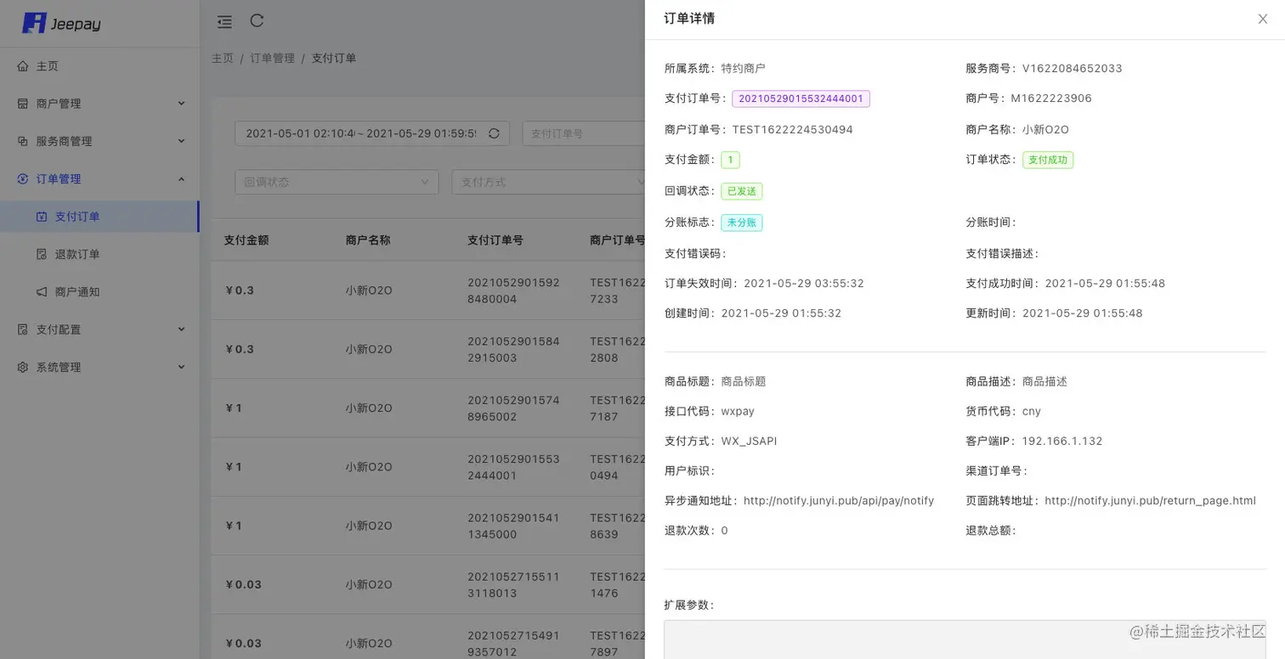The image size is (1285, 659).
Task: Click merchant number M1622223906
Action: pos(1051,99)
